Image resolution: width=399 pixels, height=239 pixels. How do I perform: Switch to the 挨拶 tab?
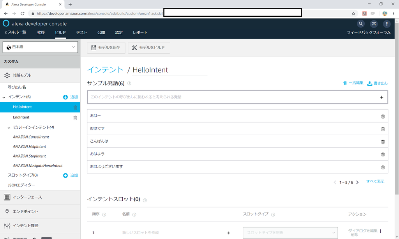(x=41, y=33)
